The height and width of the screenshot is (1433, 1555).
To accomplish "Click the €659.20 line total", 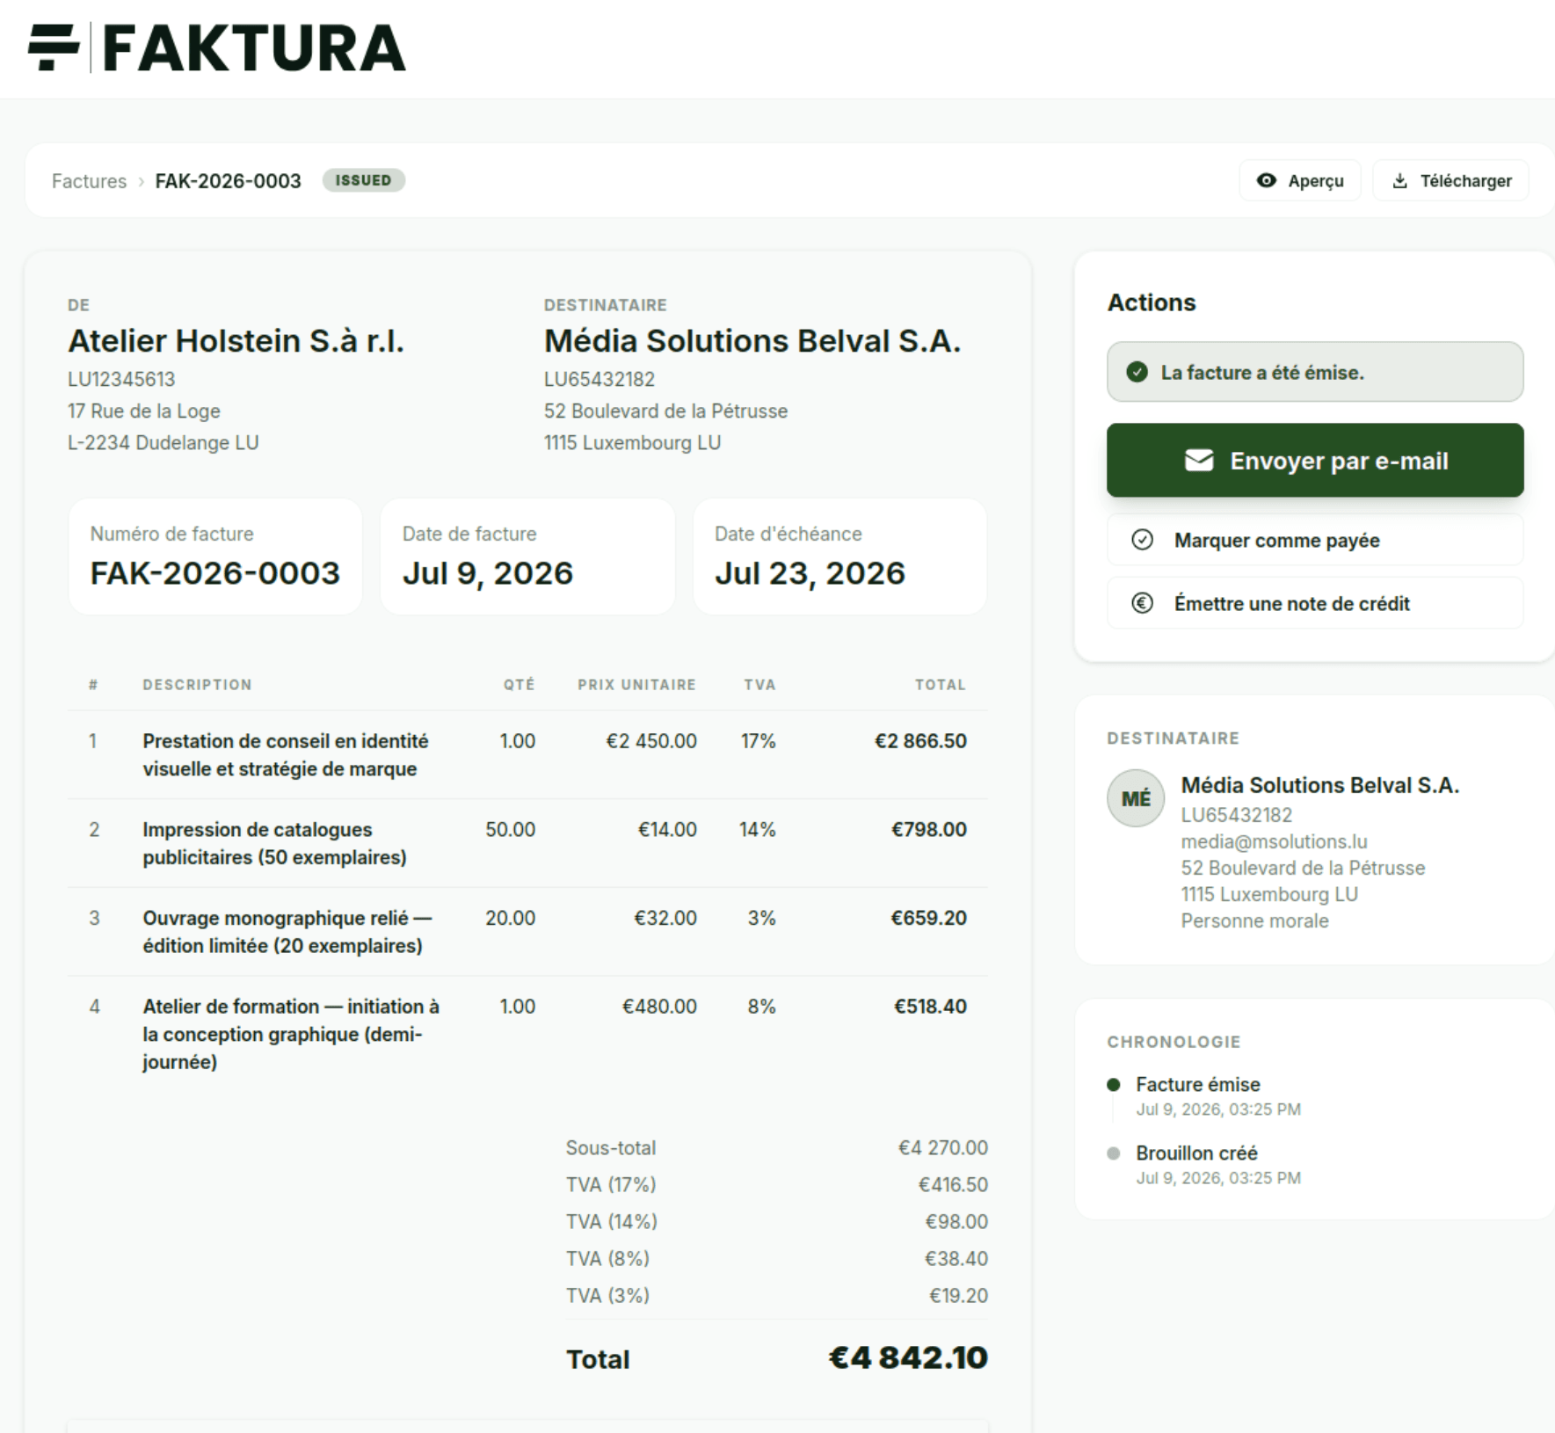I will click(x=928, y=918).
